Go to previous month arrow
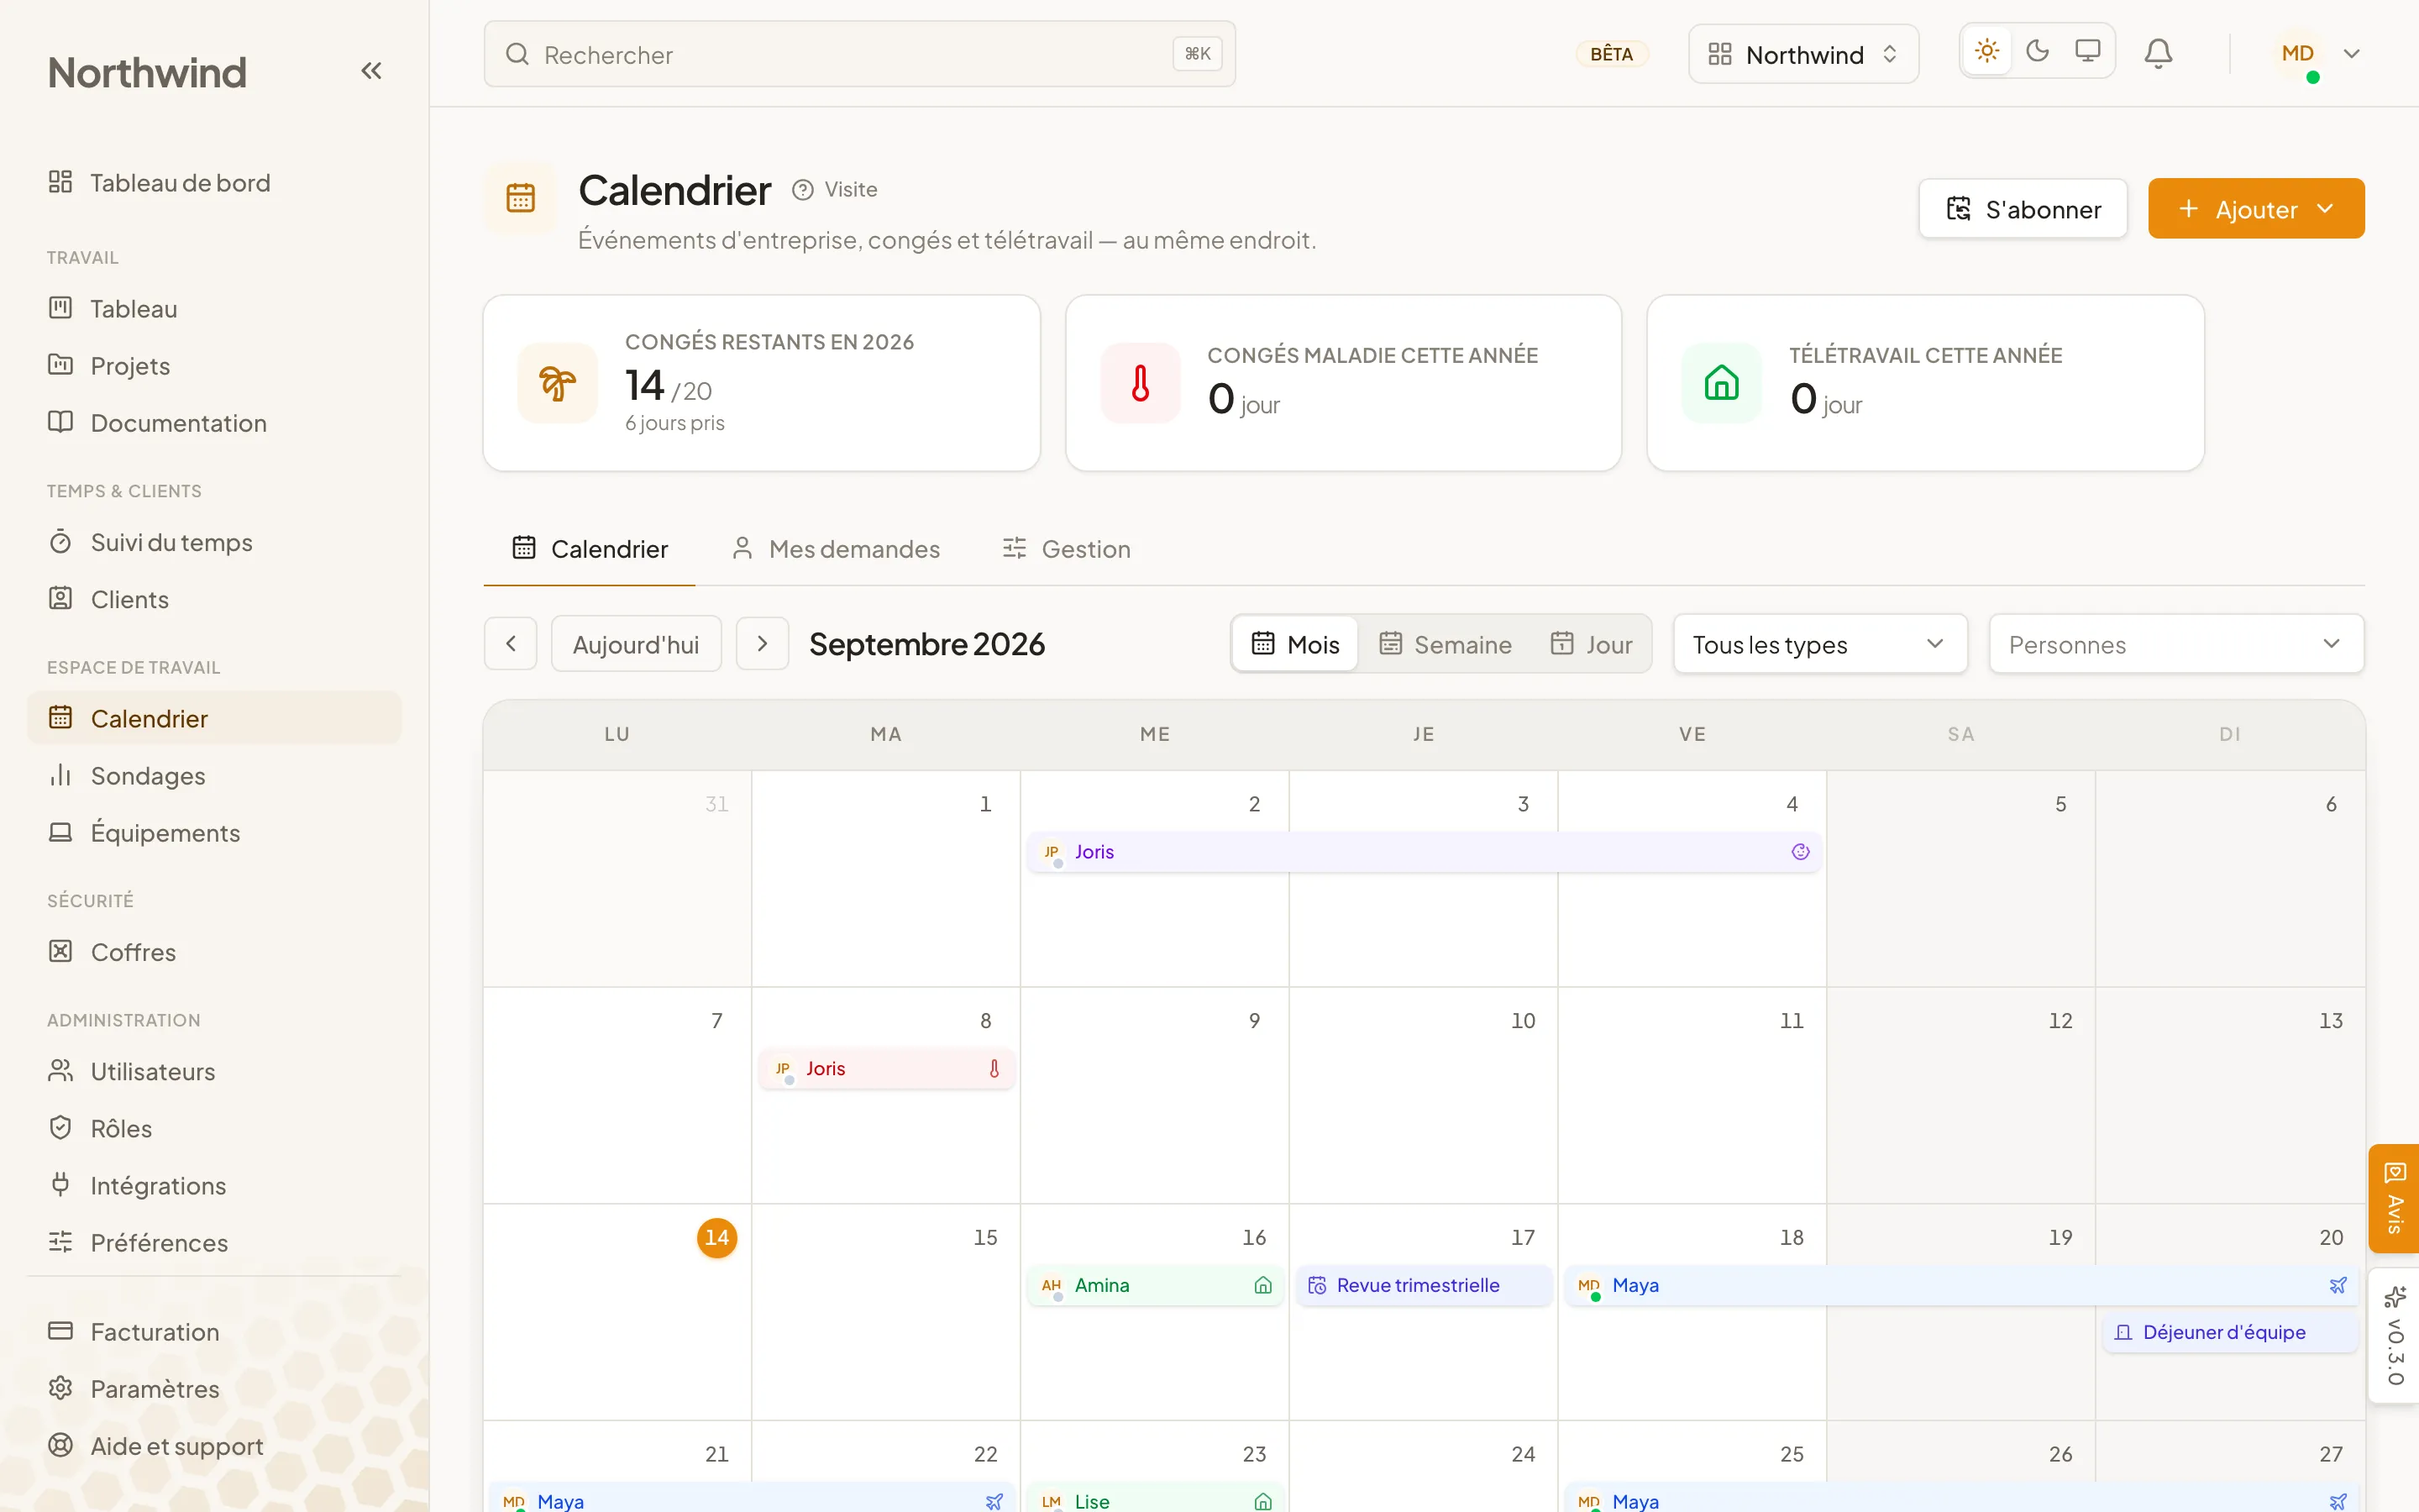 pos(511,644)
